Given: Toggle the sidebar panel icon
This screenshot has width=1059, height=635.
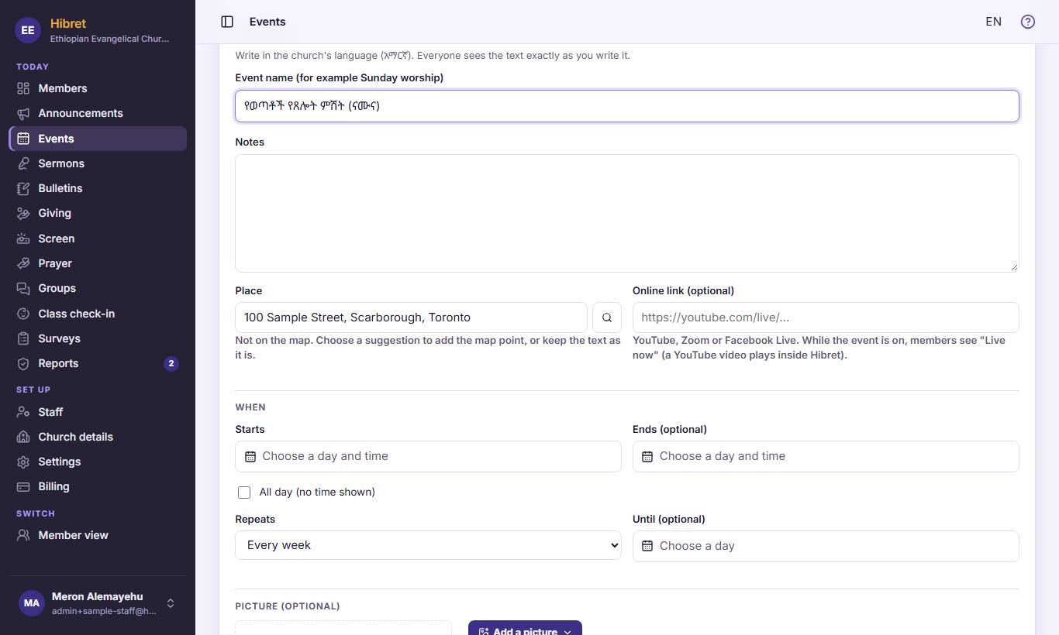Looking at the screenshot, I should (227, 22).
